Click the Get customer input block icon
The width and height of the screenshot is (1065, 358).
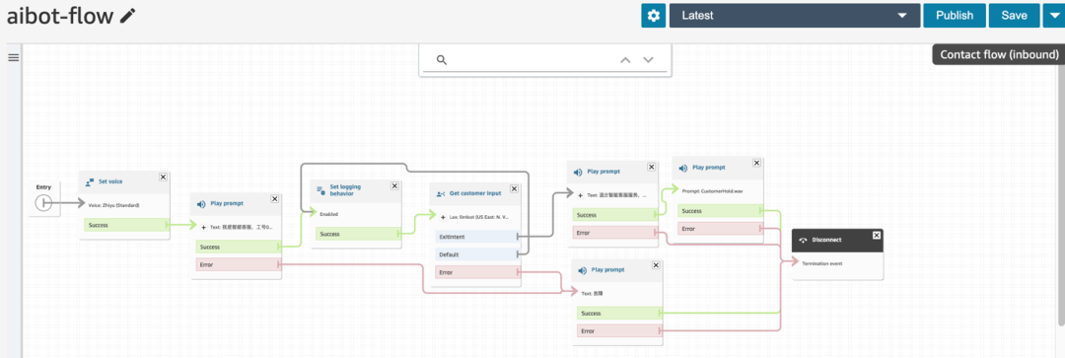(x=440, y=193)
